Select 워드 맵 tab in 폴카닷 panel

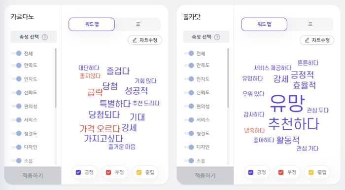(264, 24)
